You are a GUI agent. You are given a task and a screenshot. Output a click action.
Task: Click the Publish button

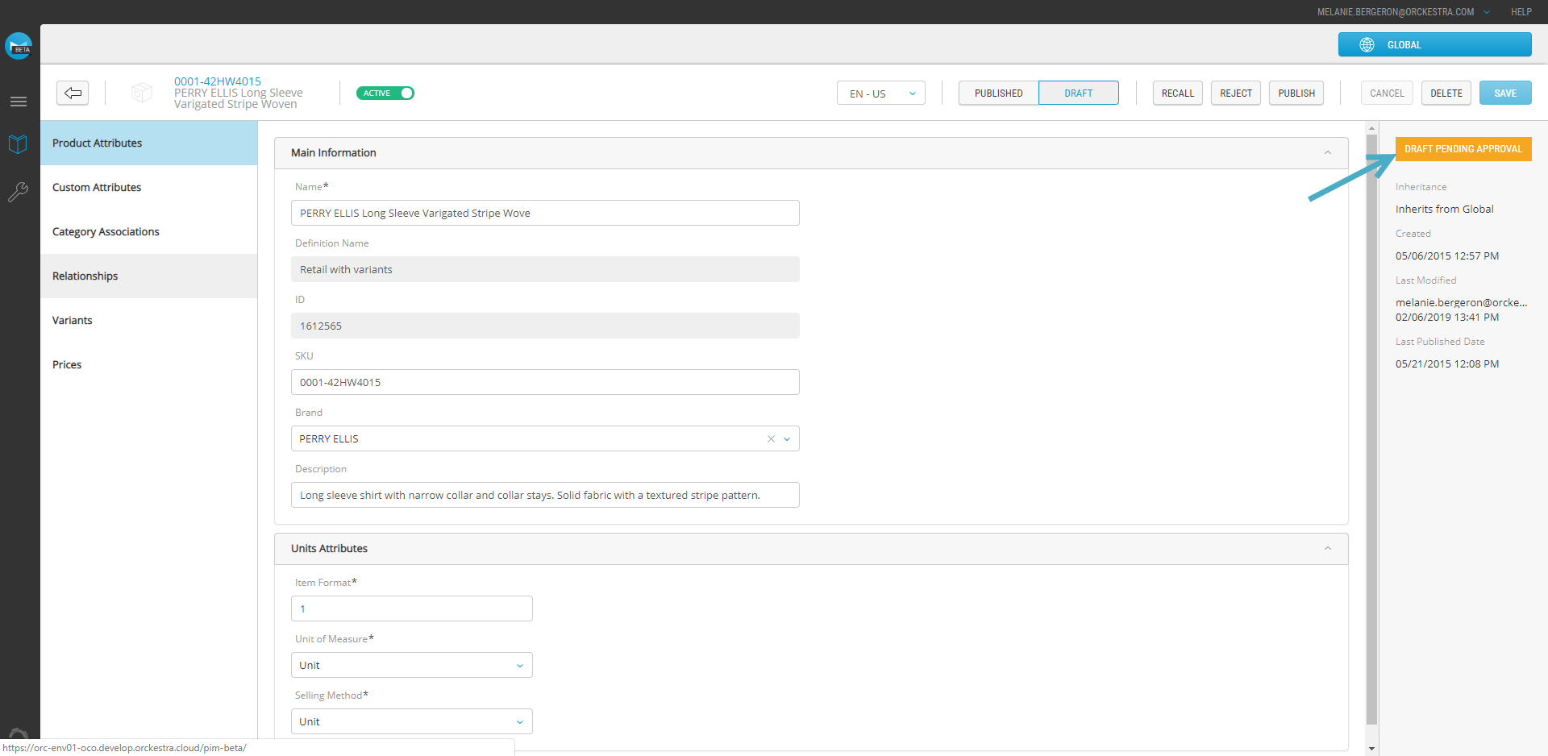click(x=1296, y=93)
